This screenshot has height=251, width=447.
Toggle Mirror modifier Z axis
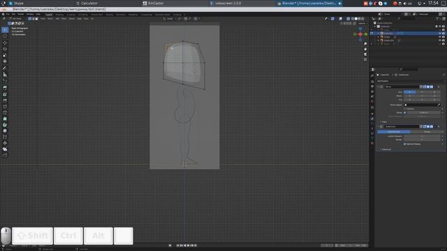[434, 92]
